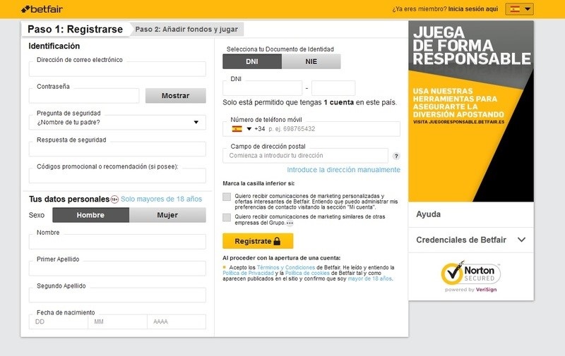This screenshot has height=356, width=565.
Task: Open the Ayuda section
Action: pos(471,214)
